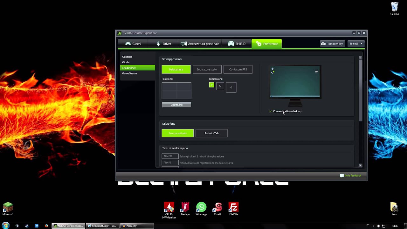Open the Minecraft desktop shortcut

click(8, 209)
